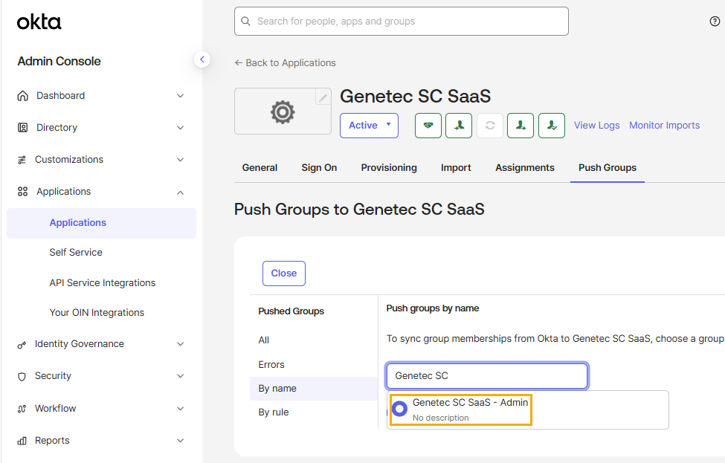
Task: Open Self Service in sidebar
Action: click(76, 252)
